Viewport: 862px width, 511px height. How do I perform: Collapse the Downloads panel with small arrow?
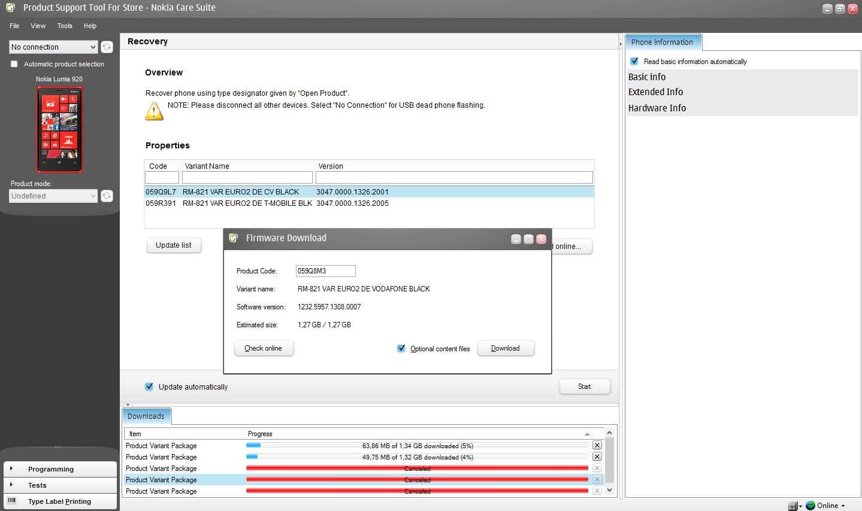(x=128, y=405)
